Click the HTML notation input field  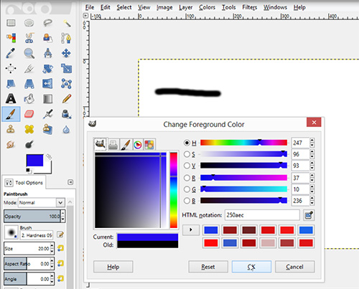[x=262, y=215]
